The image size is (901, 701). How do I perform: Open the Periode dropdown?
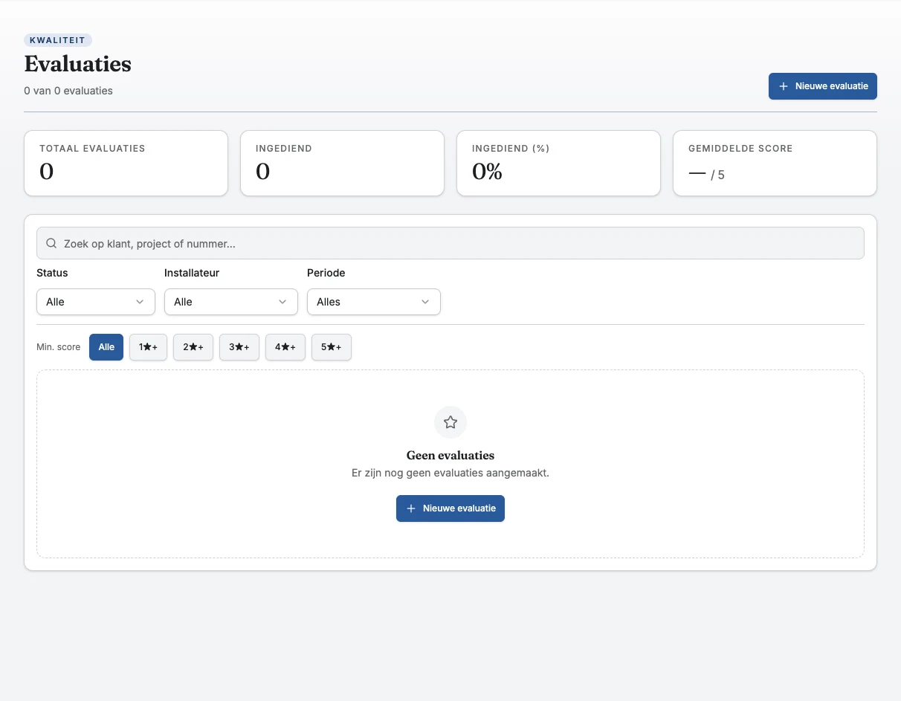coord(374,302)
